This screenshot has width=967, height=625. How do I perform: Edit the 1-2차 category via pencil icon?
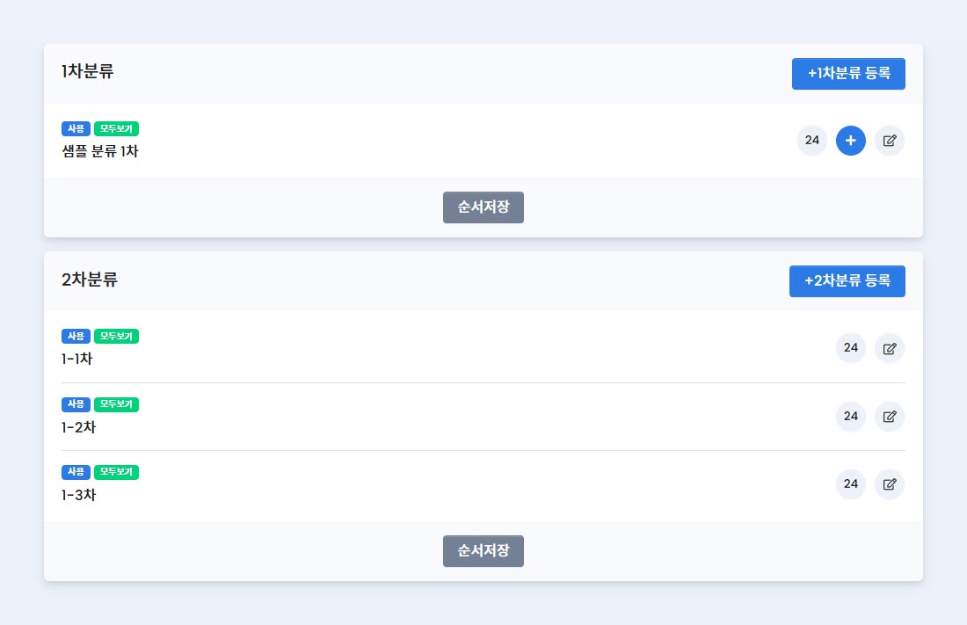pyautogui.click(x=890, y=417)
